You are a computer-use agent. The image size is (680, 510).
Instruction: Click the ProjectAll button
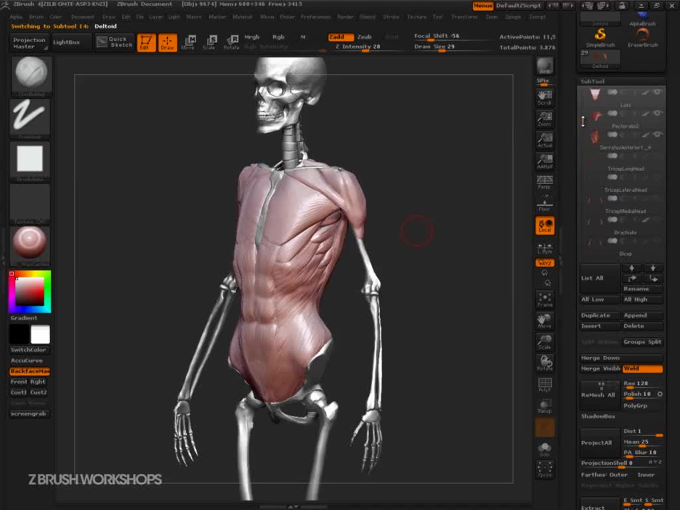point(600,443)
